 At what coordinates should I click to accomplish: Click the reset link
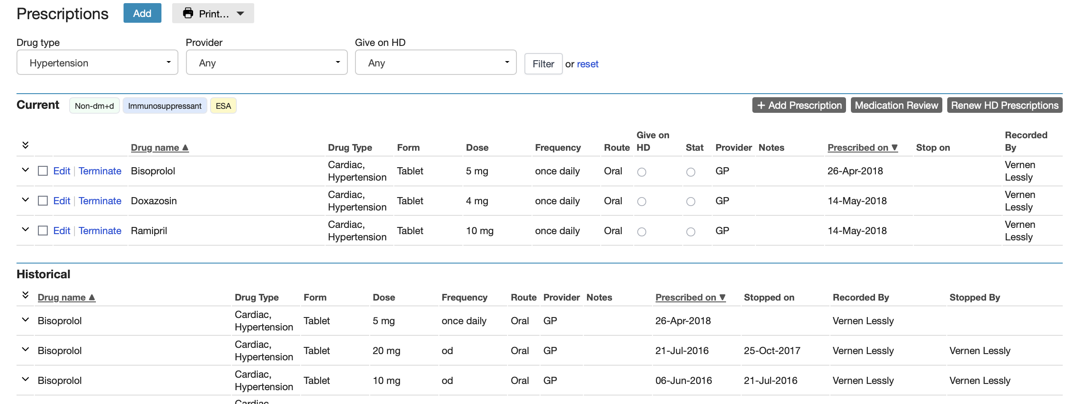[587, 64]
